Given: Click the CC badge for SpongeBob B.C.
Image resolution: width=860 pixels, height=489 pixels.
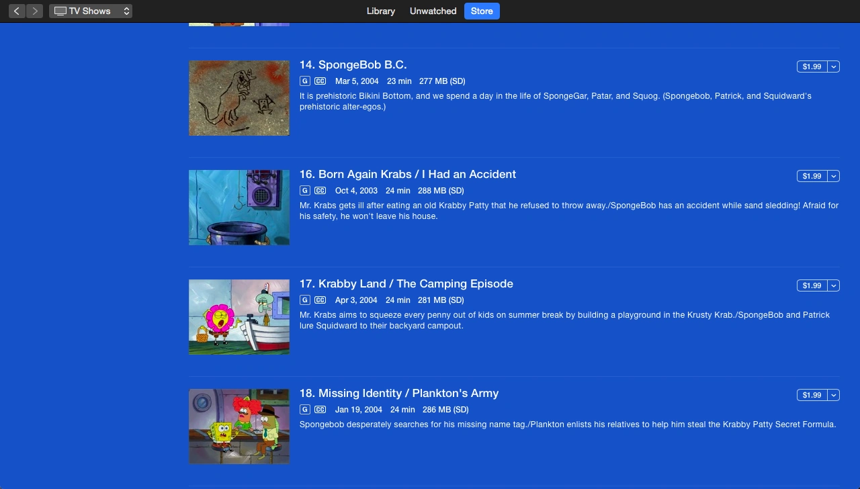Looking at the screenshot, I should [320, 81].
